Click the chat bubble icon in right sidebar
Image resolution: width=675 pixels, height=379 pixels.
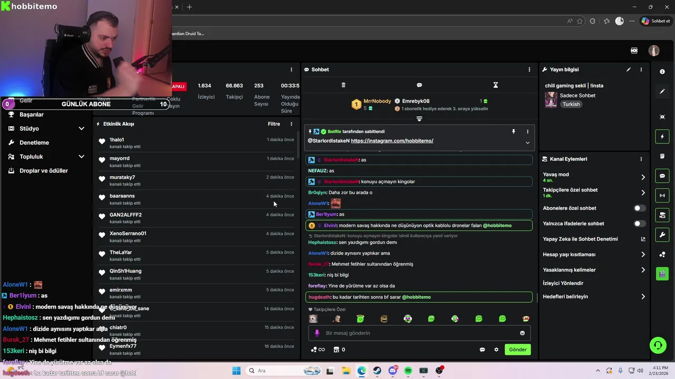point(662,176)
